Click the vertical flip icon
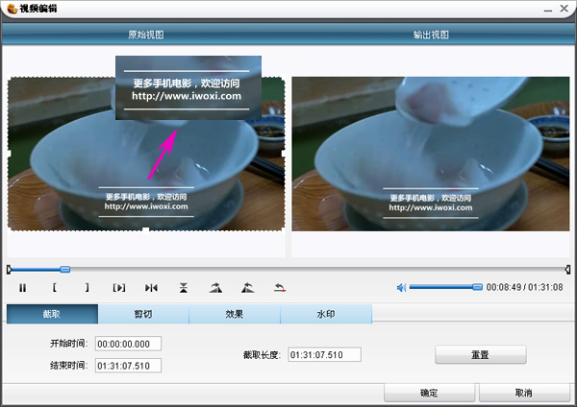 pos(184,288)
